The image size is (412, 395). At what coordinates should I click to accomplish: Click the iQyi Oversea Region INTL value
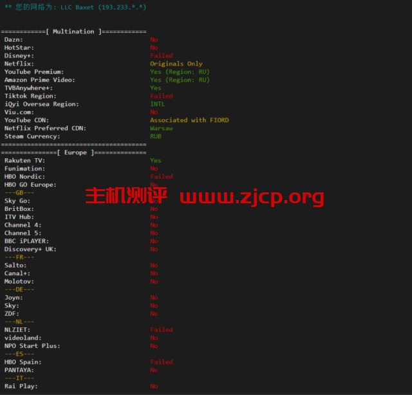[x=157, y=104]
